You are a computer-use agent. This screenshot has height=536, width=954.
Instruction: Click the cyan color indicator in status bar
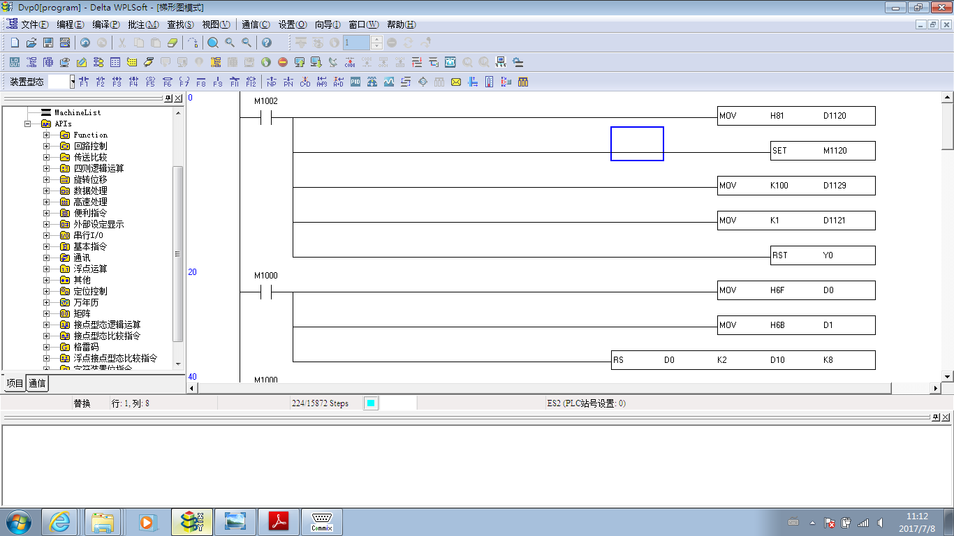(371, 403)
